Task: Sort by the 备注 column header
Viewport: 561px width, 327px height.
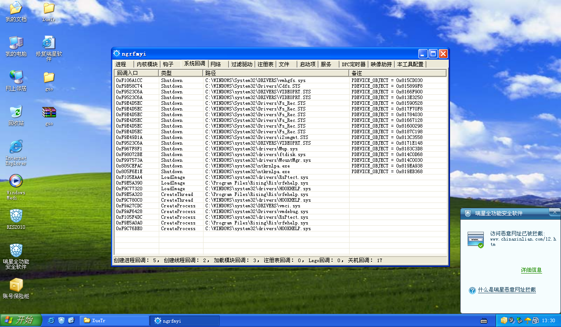Action: pyautogui.click(x=398, y=73)
